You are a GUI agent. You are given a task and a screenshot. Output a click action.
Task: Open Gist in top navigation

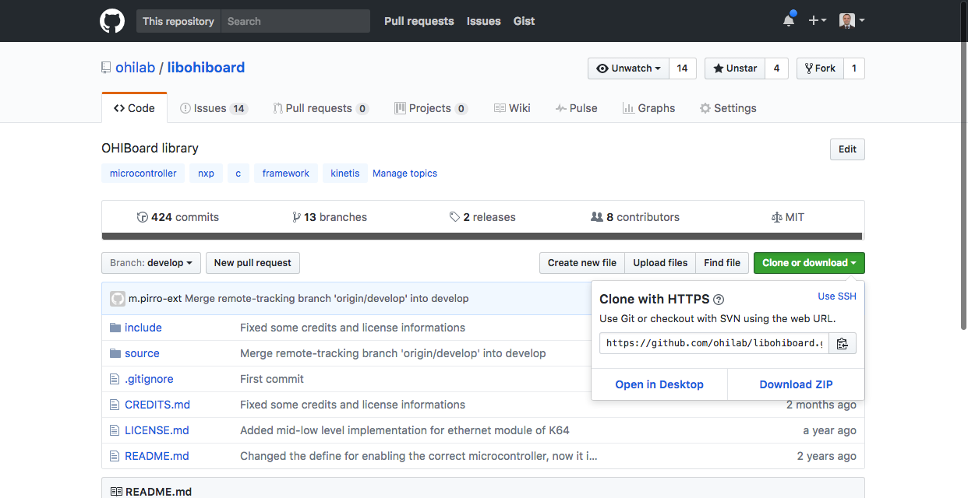(524, 21)
